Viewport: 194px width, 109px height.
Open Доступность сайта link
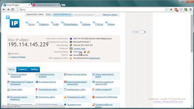tap(46, 97)
